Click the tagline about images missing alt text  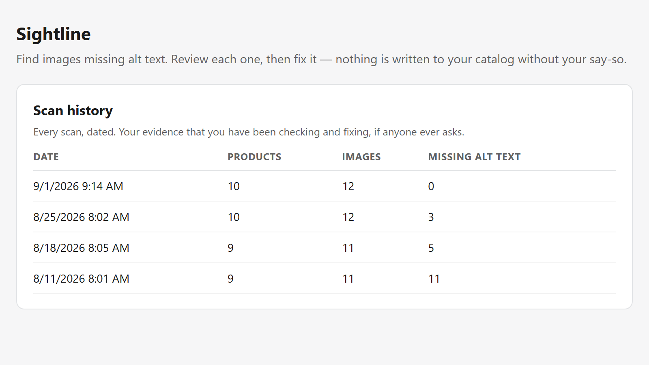pos(321,60)
